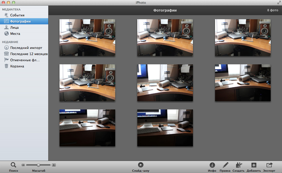The width and height of the screenshot is (282, 173).
Task: Toggle full screen mode arrows in title bar
Action: pos(279,2)
